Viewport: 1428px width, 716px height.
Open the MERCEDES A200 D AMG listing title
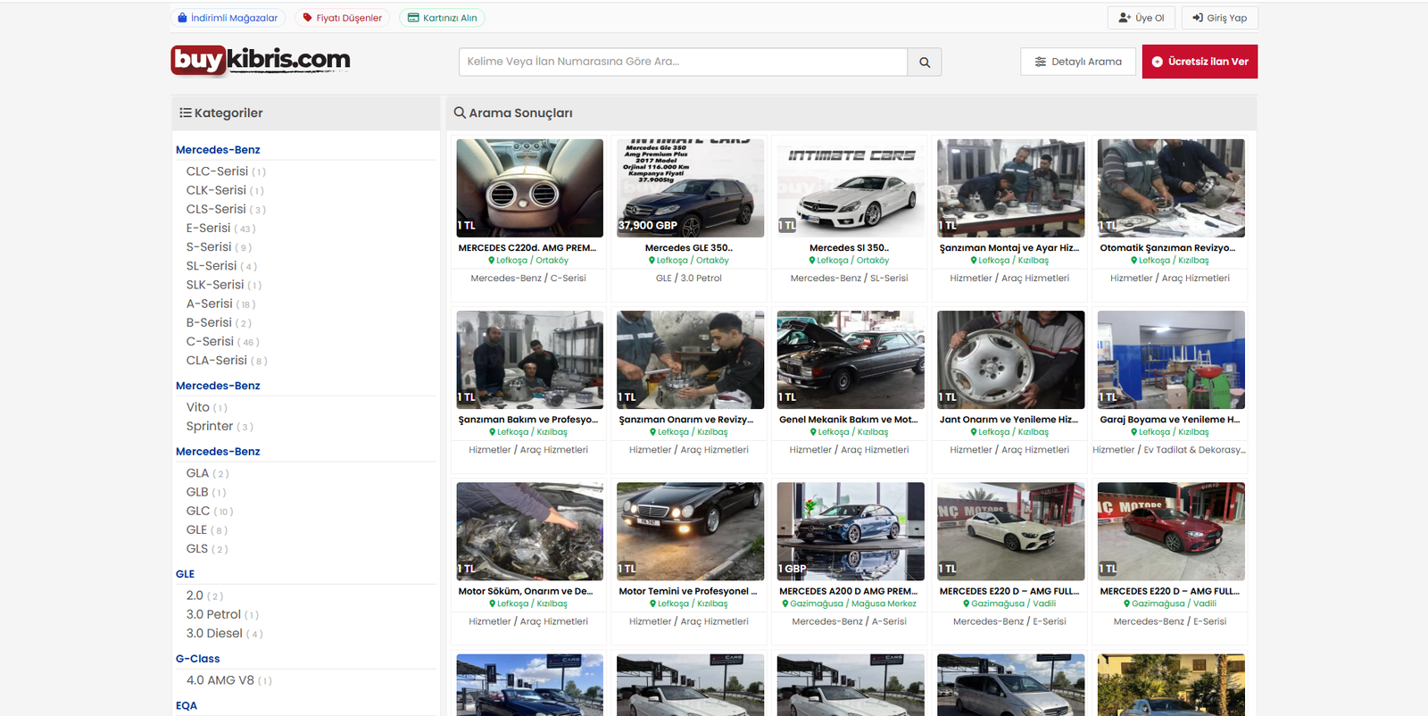[848, 591]
